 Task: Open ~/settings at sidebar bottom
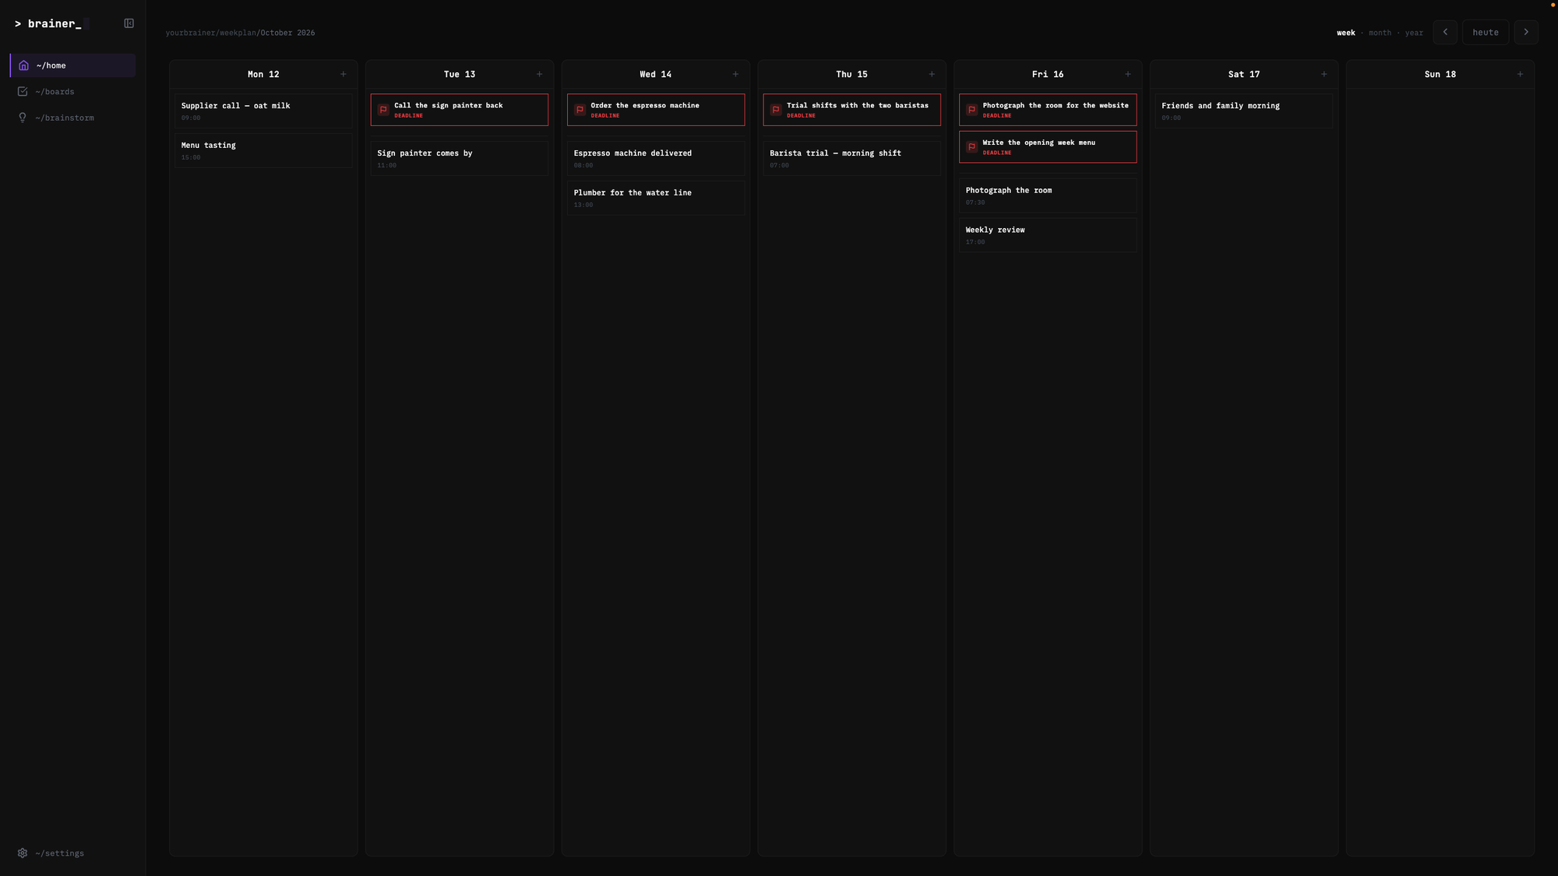[73, 853]
